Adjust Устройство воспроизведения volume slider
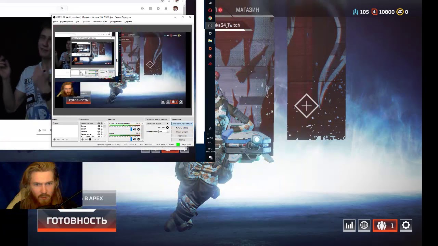The image size is (438, 246). click(x=120, y=129)
